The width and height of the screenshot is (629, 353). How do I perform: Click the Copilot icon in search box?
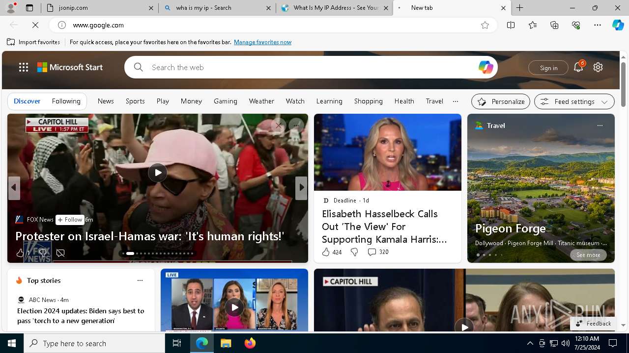click(x=486, y=67)
